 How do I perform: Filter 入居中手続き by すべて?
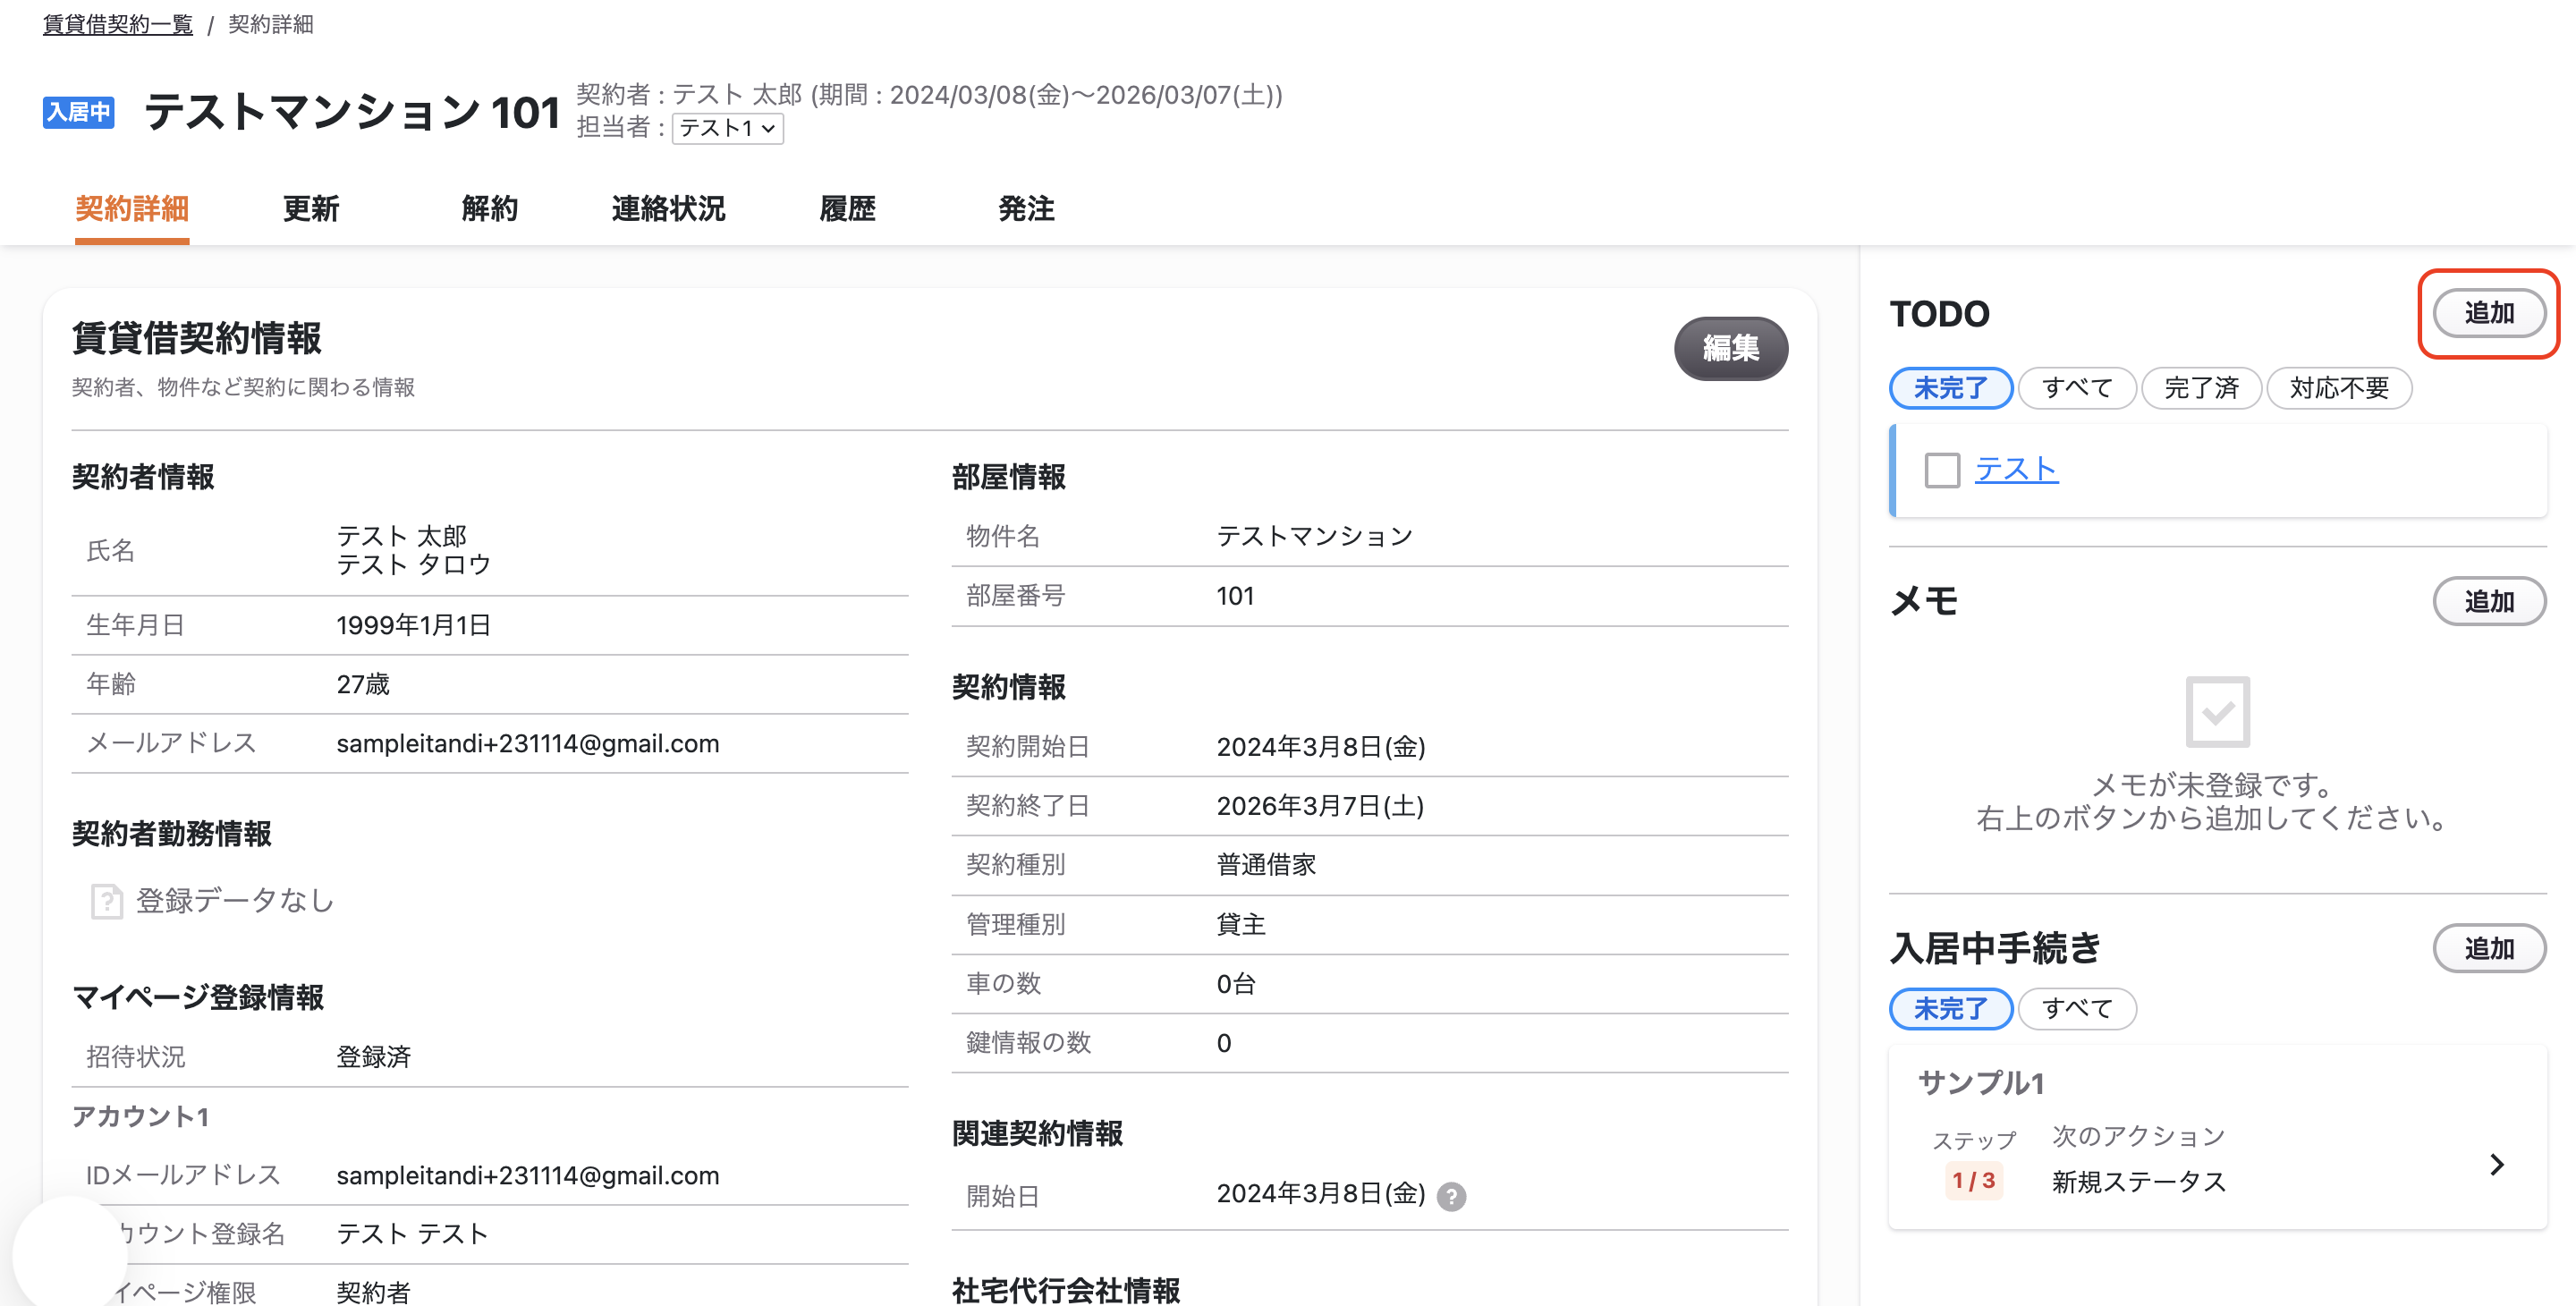click(x=2077, y=1008)
